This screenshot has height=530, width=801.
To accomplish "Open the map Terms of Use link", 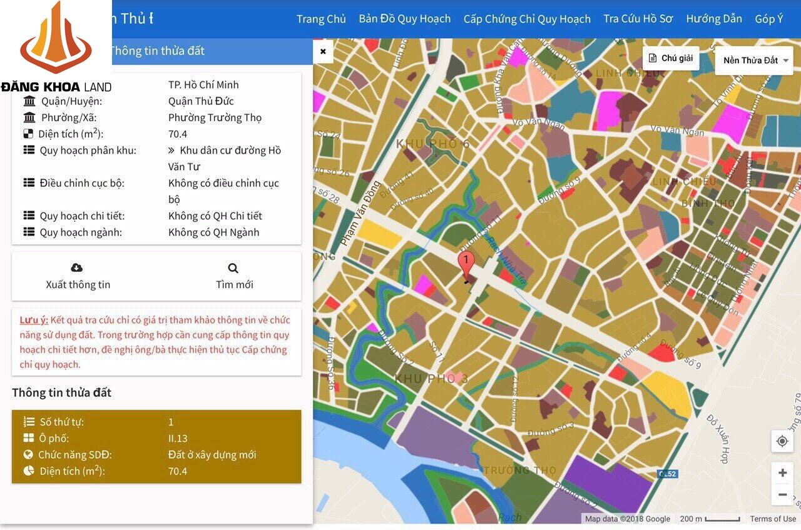I will [x=773, y=519].
